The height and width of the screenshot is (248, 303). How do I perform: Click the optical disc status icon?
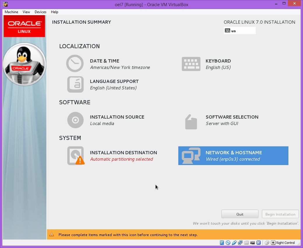click(228, 242)
